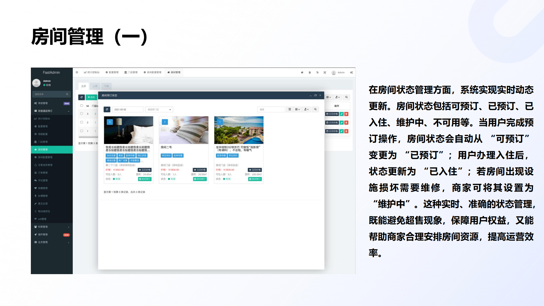Click the green 添加 add button
The image size is (544, 306).
click(x=91, y=97)
